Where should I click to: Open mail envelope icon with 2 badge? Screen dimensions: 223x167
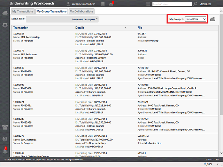pos(111,4)
